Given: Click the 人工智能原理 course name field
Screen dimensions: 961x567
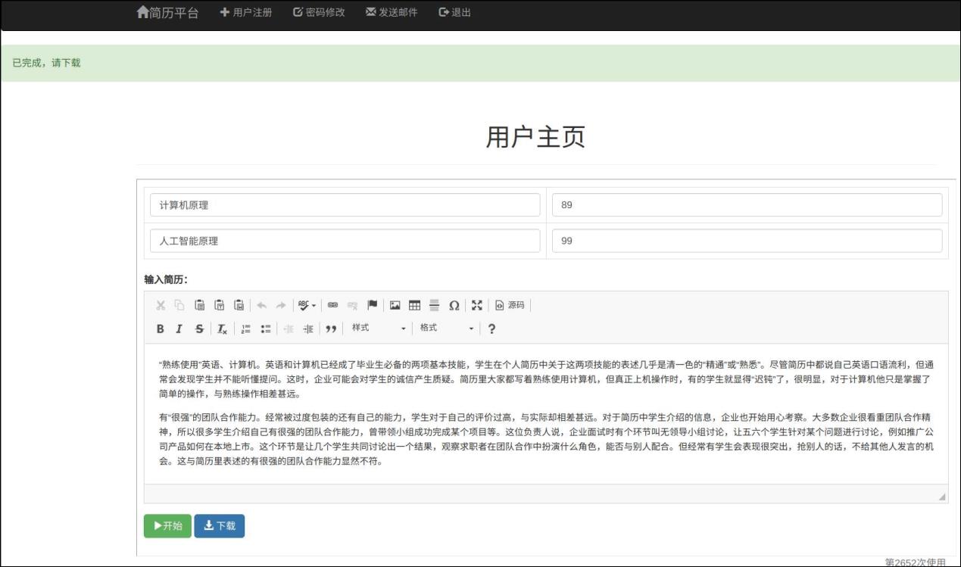Looking at the screenshot, I should [x=345, y=241].
